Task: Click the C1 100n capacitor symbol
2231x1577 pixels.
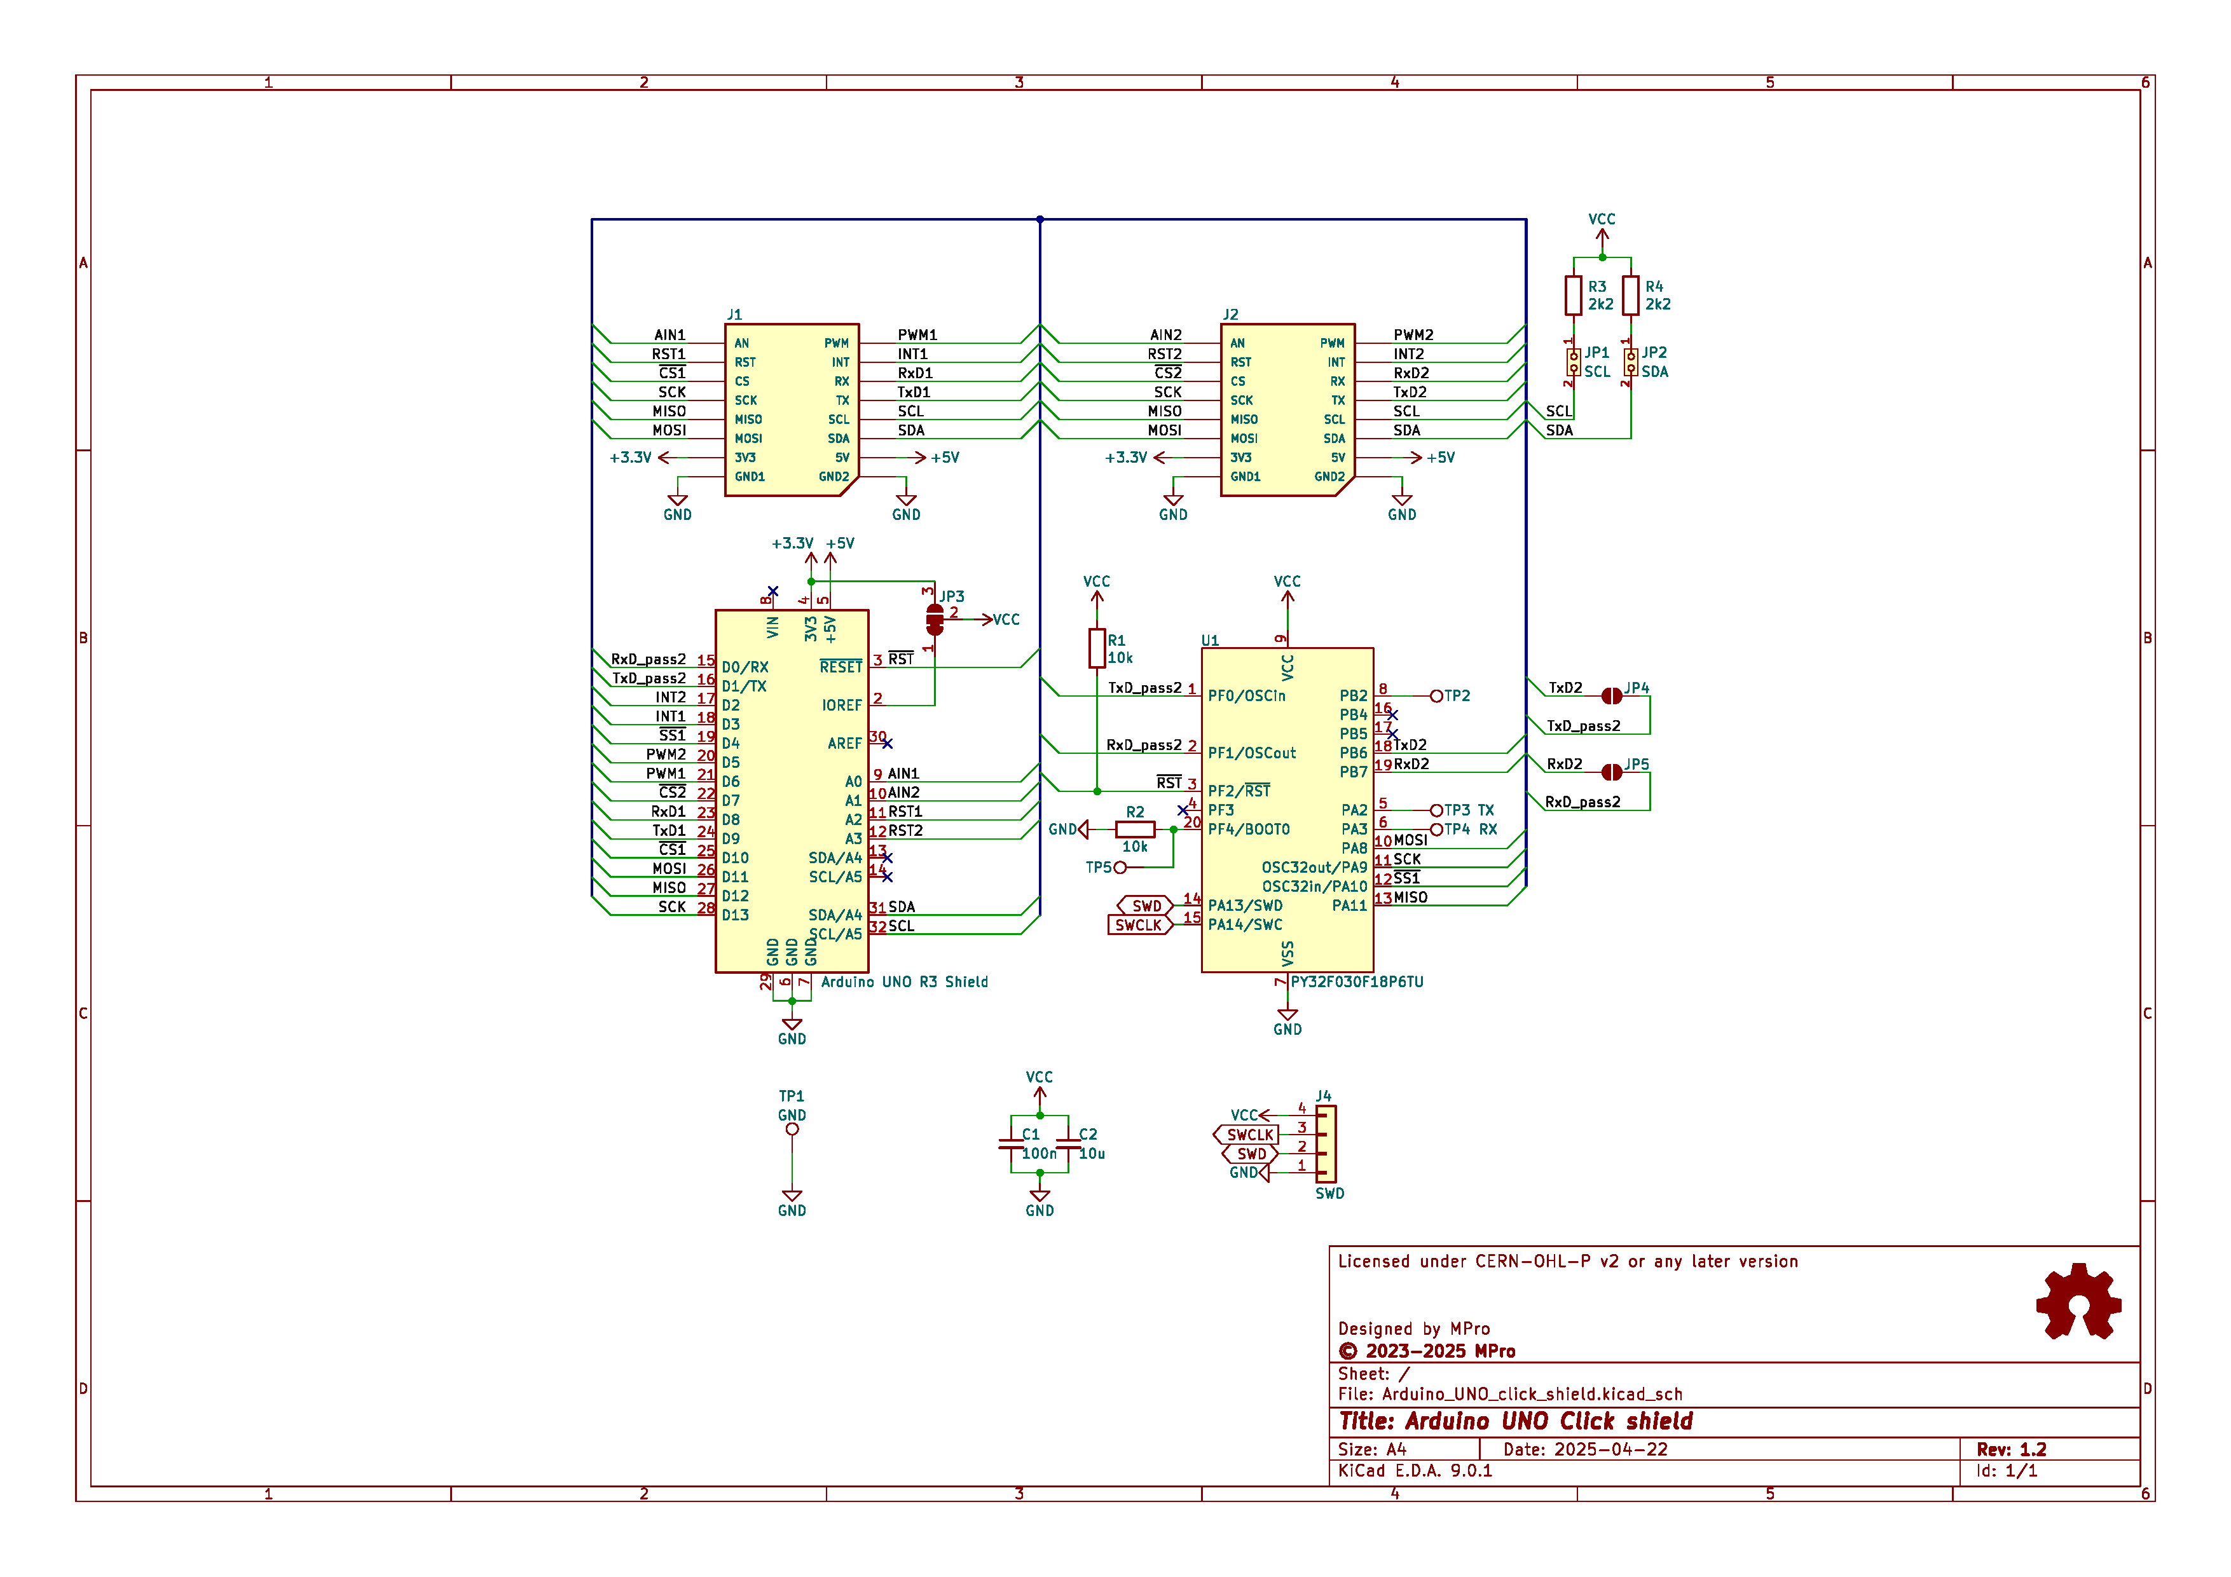Action: point(1010,1143)
